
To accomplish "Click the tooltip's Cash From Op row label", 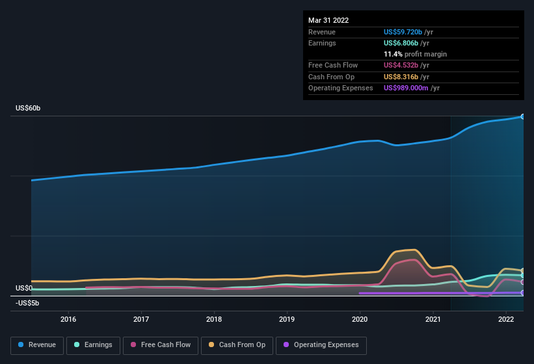I will click(331, 77).
